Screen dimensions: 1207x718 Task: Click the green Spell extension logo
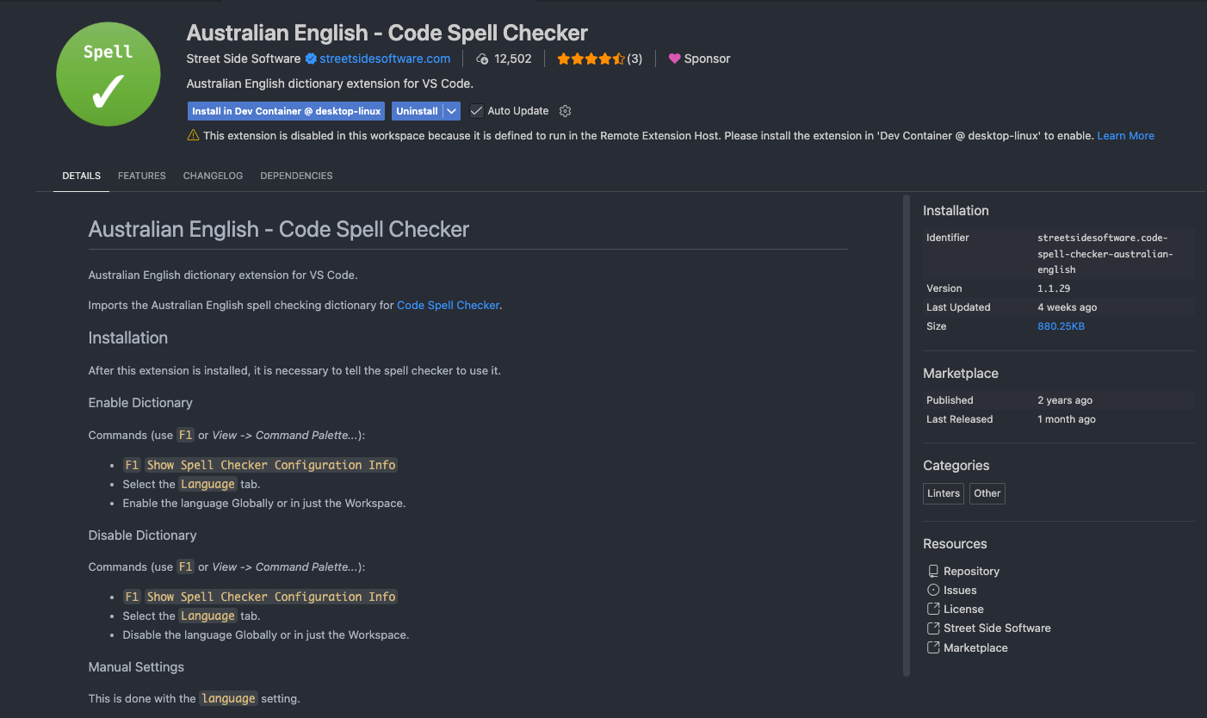click(x=108, y=74)
